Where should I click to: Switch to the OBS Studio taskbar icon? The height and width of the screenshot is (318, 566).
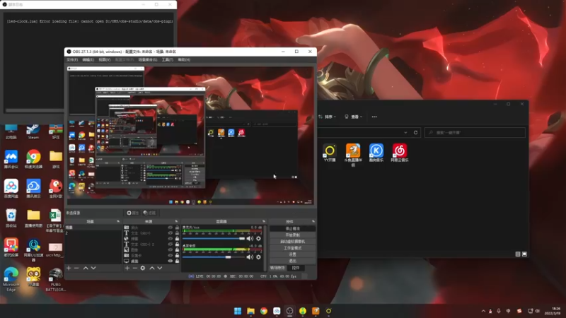289,311
